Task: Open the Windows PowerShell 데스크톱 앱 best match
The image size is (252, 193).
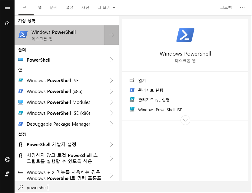Action: (59, 35)
